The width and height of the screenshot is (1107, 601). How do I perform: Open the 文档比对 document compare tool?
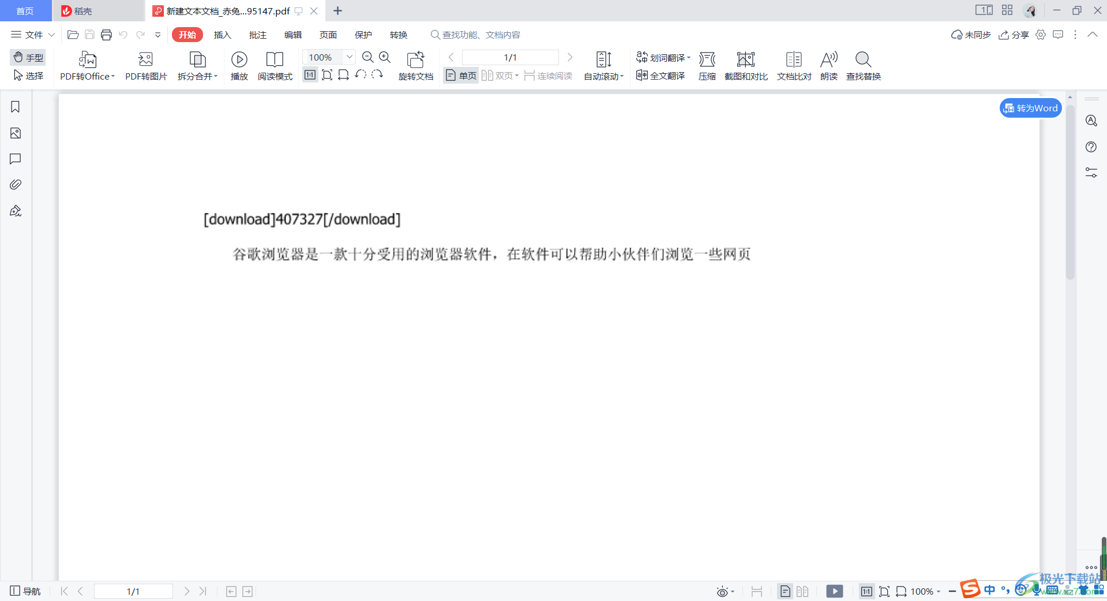(x=794, y=66)
